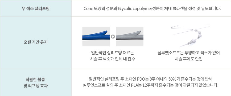
Task: Click the largest transparent cone on the thread
Action: (192, 42)
